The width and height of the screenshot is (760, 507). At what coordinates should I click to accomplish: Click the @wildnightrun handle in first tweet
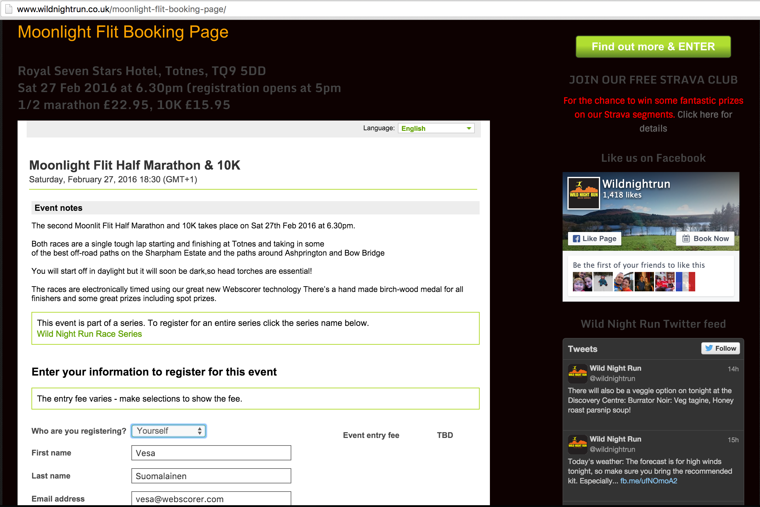[x=612, y=378]
